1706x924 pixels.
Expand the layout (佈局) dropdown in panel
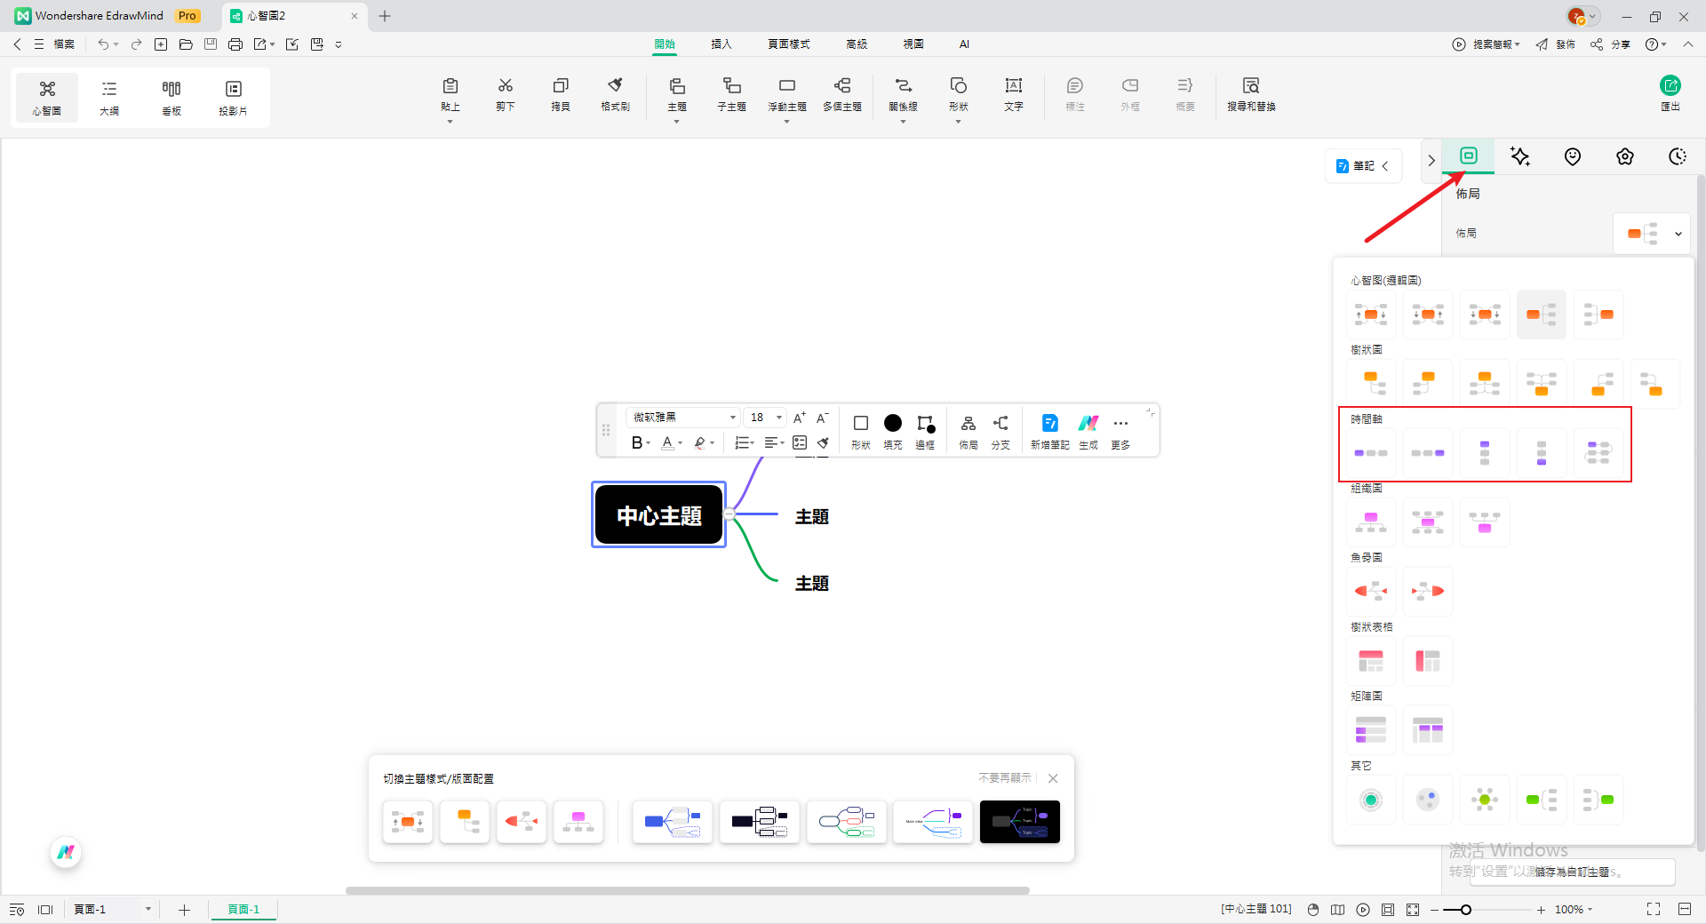click(1678, 234)
